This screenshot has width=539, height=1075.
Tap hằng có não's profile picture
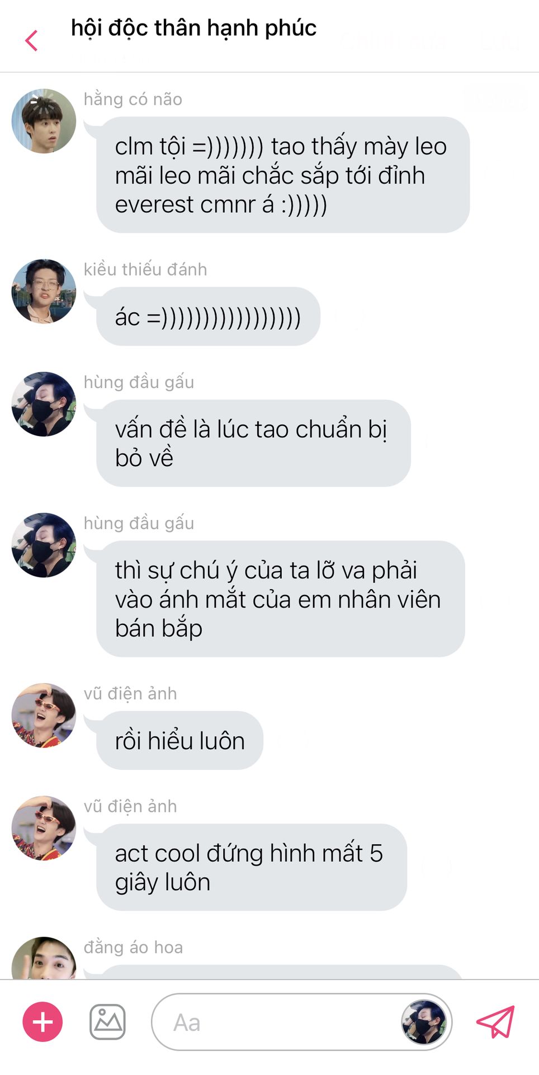(x=44, y=121)
